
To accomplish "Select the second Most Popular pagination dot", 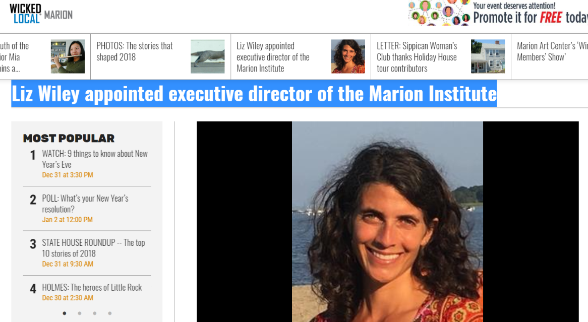I will click(80, 313).
